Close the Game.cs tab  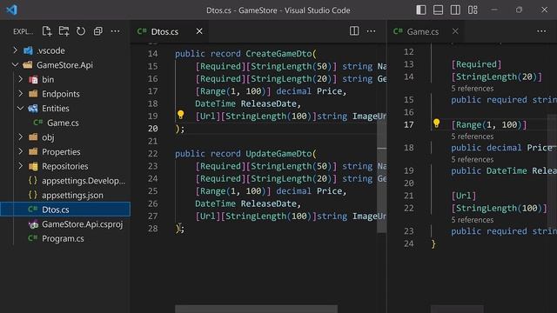pos(455,31)
